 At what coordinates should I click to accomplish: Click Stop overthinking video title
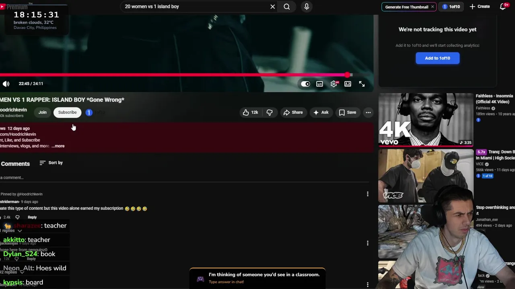495,211
